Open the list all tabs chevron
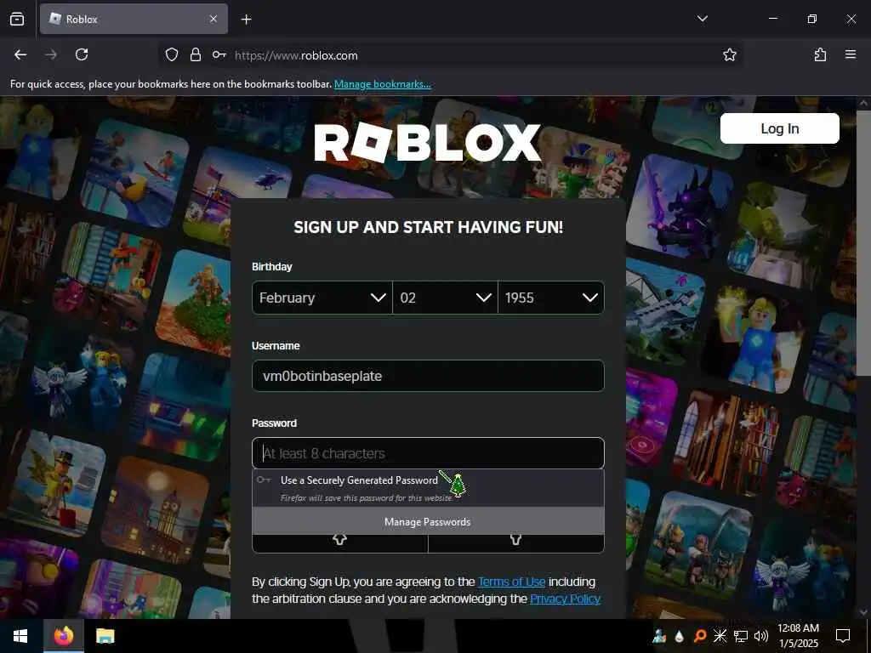This screenshot has height=653, width=871. click(x=702, y=19)
